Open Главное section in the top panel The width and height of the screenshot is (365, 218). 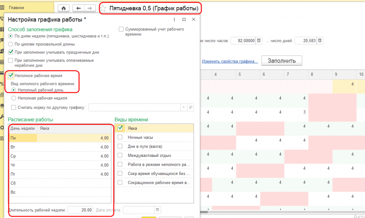16,8
